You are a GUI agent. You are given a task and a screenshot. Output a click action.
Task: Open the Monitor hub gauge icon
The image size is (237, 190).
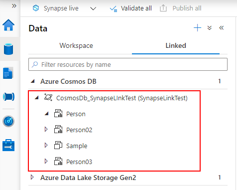tap(8, 121)
